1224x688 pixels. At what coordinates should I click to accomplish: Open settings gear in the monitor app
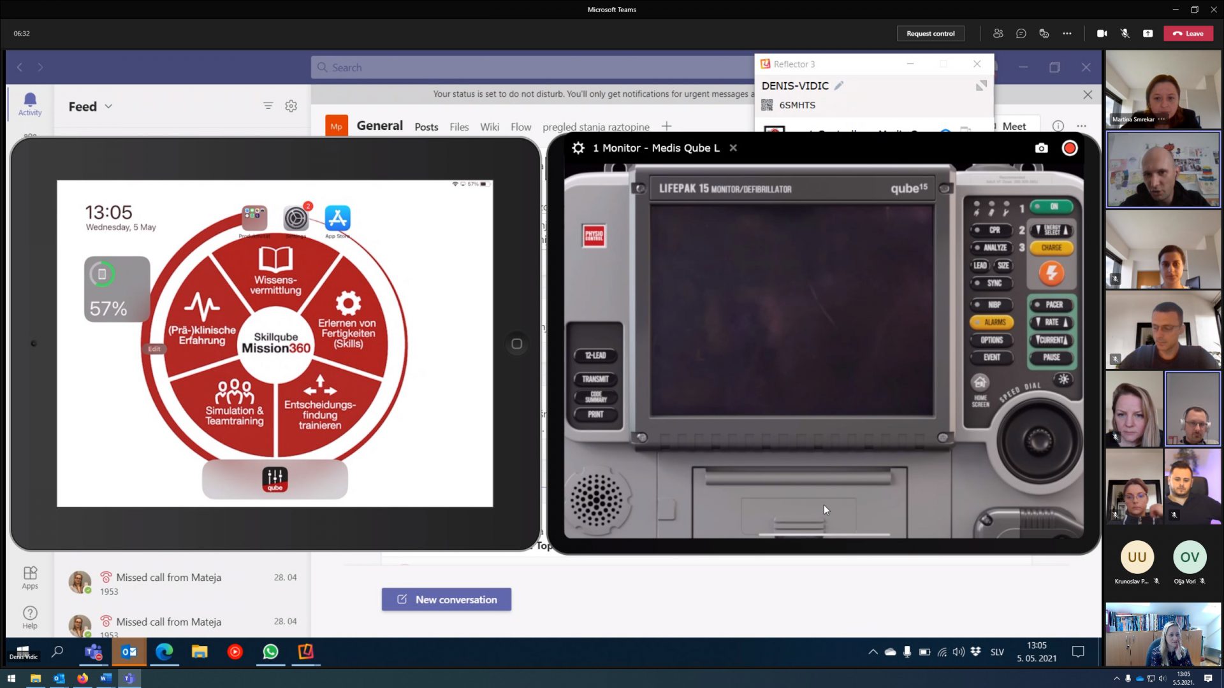[x=578, y=148]
